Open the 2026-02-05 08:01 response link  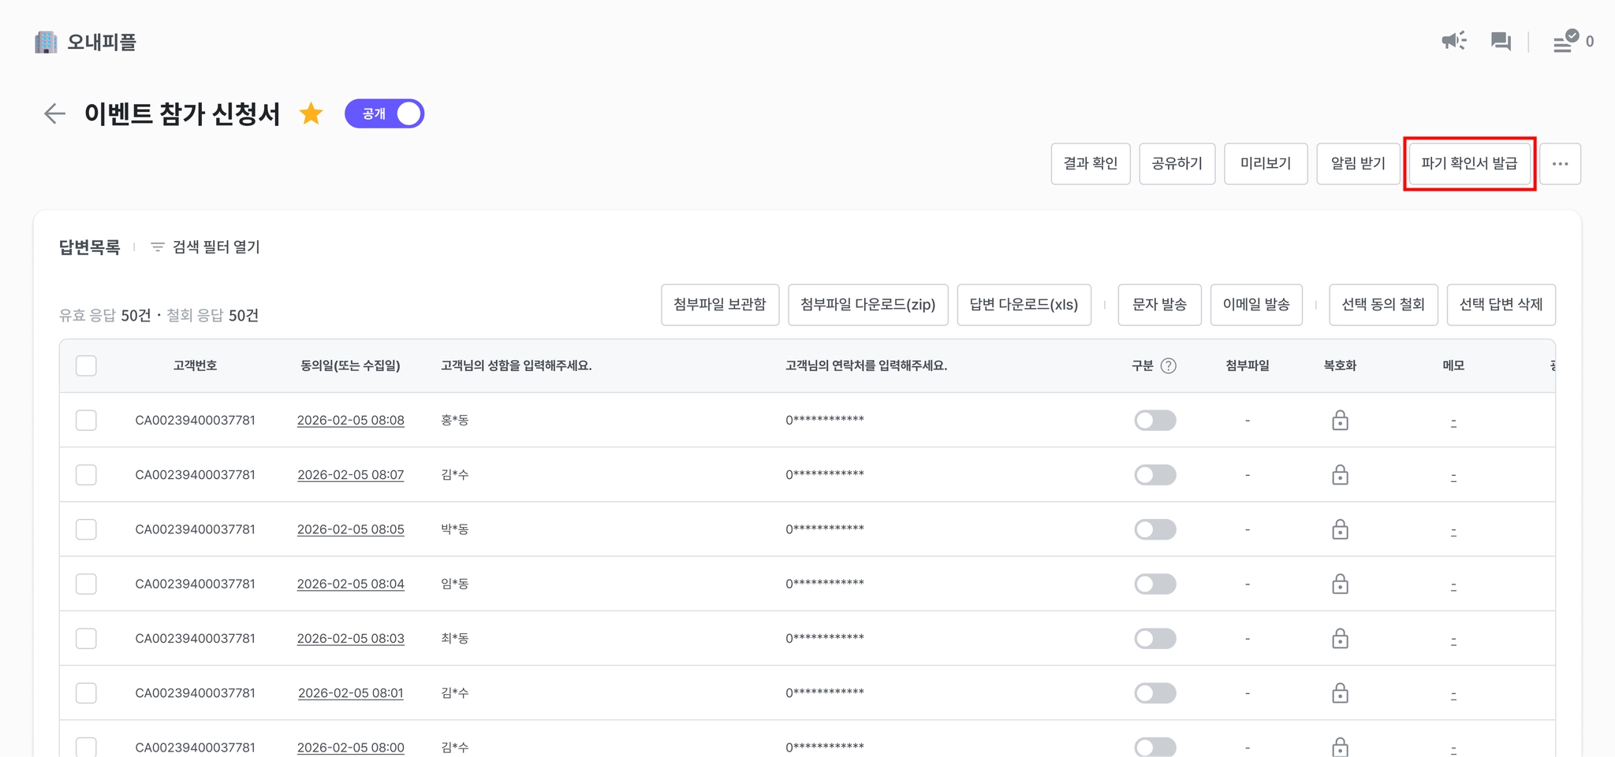click(351, 693)
